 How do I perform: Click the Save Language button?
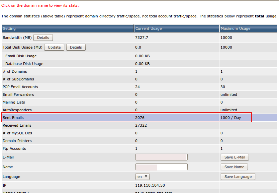238,177
